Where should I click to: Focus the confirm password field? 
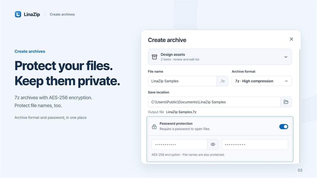[x=254, y=144]
